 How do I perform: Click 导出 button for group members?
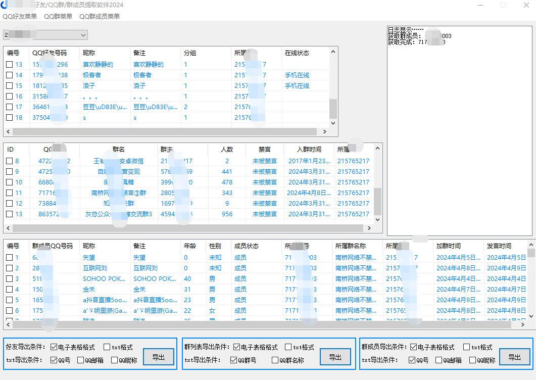click(x=514, y=357)
